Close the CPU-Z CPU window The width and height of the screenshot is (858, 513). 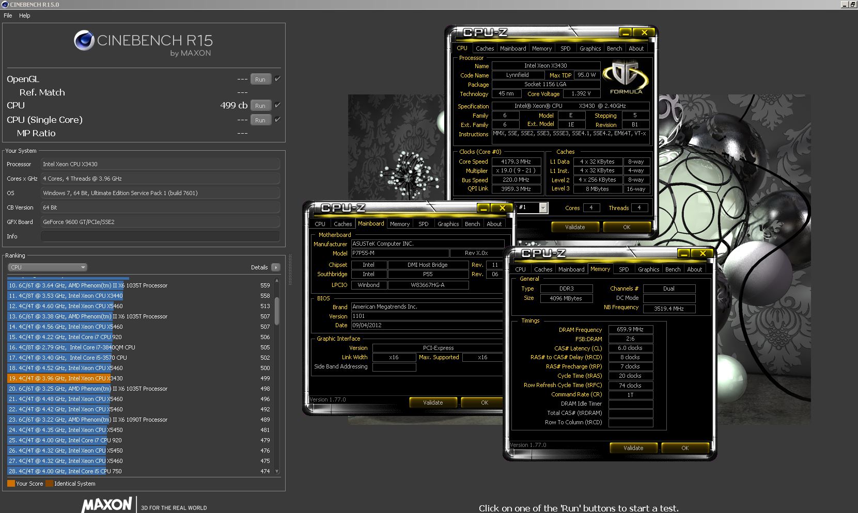[644, 33]
